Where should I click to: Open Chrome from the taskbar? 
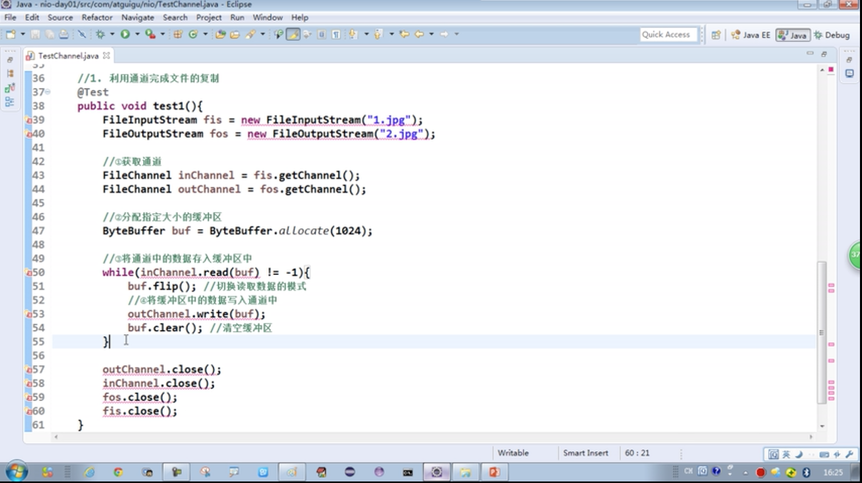click(x=118, y=472)
